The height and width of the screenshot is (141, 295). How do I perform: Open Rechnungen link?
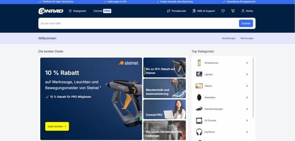(x=247, y=38)
